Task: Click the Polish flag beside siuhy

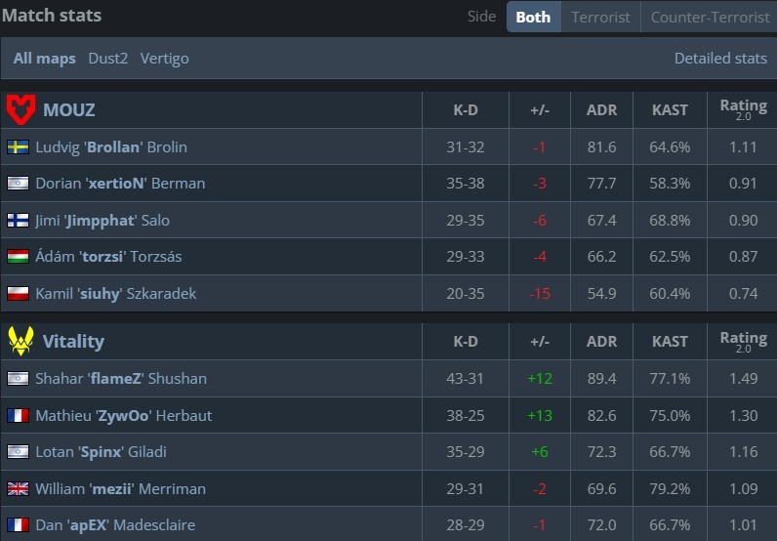Action: coord(18,294)
